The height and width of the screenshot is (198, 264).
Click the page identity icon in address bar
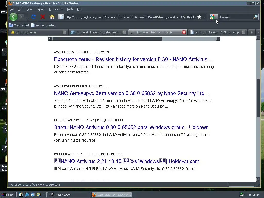click(61, 17)
